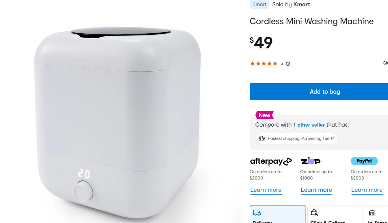Click the Zip logo

click(x=311, y=161)
